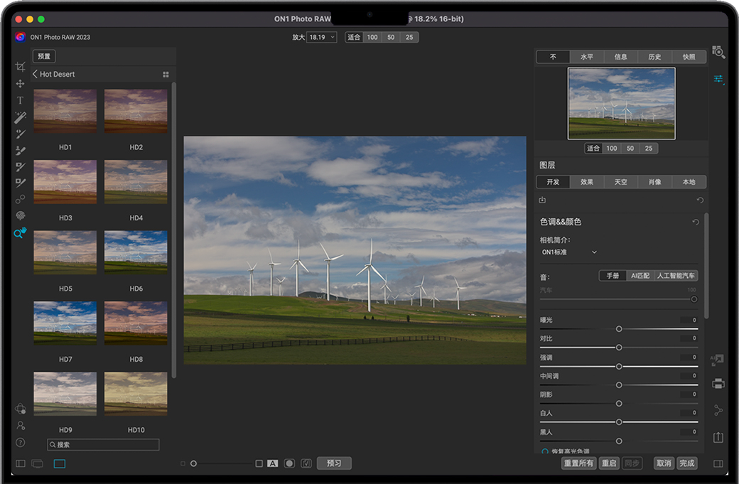Open the Print icon in right sidebar
This screenshot has width=739, height=484.
coord(718,384)
